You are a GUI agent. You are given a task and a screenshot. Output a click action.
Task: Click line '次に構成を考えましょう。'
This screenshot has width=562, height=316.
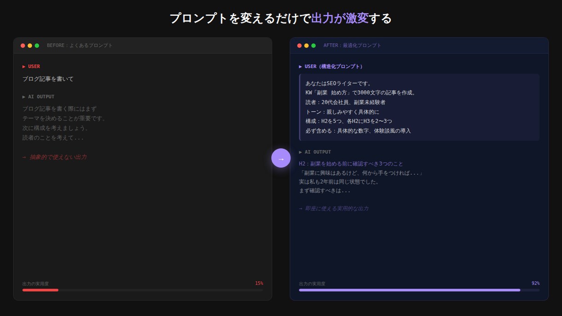coord(56,128)
